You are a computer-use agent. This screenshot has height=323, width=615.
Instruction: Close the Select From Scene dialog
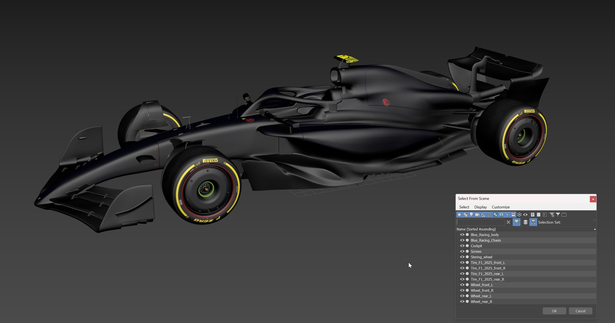click(593, 199)
